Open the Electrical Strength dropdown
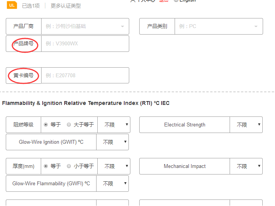Viewport: 275px width, 206px height. tap(246, 125)
